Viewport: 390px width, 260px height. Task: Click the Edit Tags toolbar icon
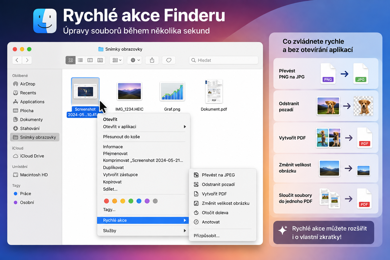coord(169,60)
